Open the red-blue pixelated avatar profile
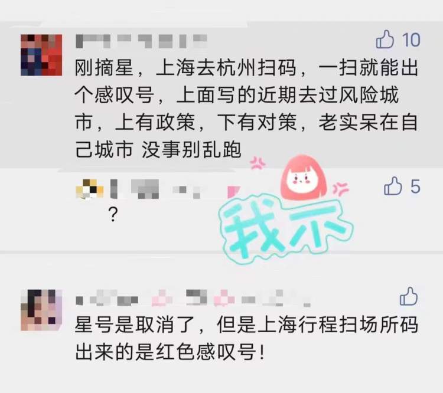 click(41, 55)
